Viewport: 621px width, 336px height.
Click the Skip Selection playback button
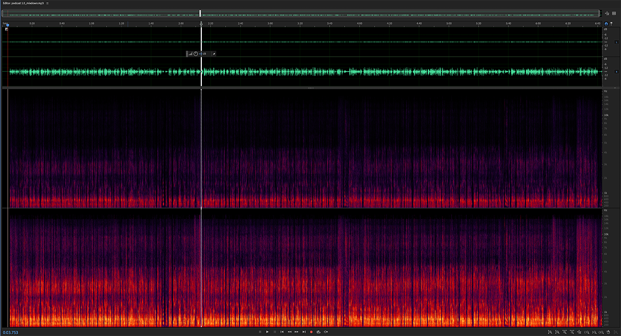326,332
